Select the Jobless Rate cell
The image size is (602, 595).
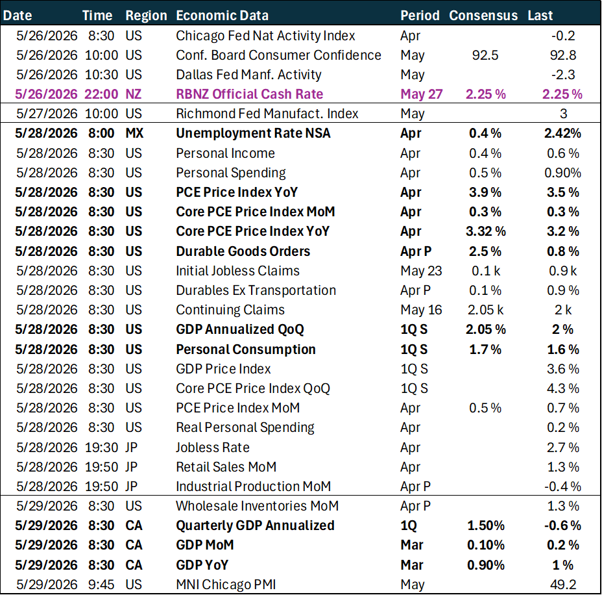coord(212,448)
